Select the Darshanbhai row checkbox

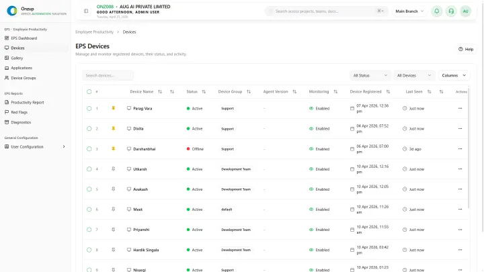[89, 148]
